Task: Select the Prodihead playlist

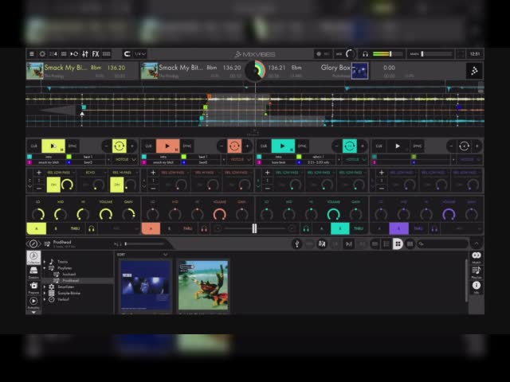Action: click(x=70, y=281)
